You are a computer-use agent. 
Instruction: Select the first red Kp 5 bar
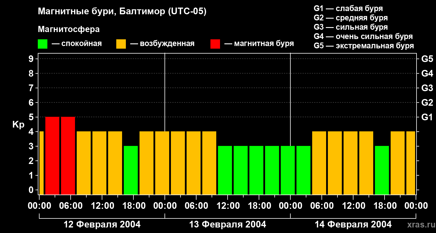point(52,156)
